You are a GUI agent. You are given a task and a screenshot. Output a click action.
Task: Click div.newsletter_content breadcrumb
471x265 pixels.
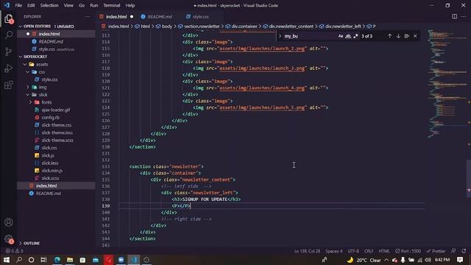tap(291, 26)
